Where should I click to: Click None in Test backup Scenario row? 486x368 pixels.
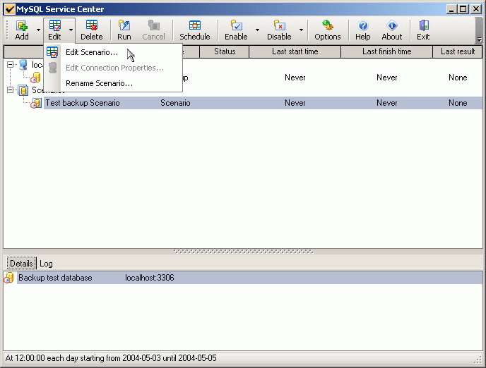(458, 103)
